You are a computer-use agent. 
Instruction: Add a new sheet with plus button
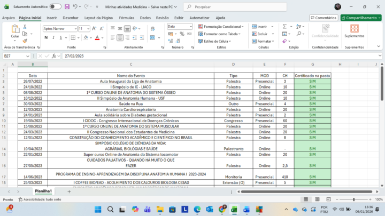[x=68, y=191]
